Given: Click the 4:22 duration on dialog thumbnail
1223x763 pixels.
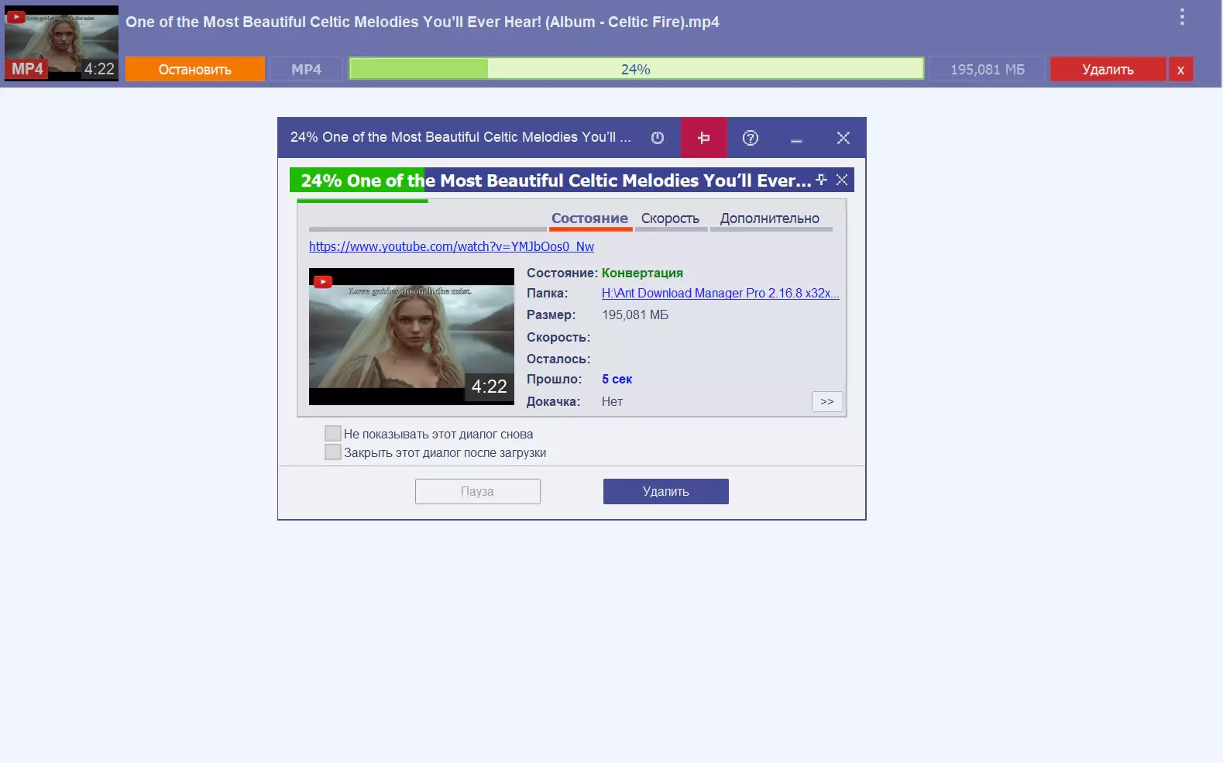Looking at the screenshot, I should [x=490, y=386].
